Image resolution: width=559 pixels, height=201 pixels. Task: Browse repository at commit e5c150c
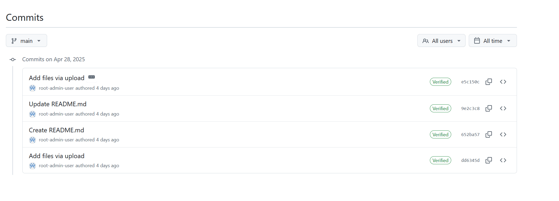point(503,82)
